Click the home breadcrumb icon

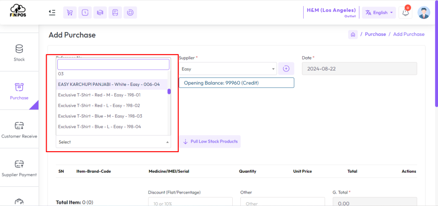tap(353, 34)
